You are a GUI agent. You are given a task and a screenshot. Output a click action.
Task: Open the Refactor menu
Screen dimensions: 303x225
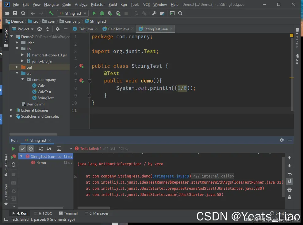98,4
